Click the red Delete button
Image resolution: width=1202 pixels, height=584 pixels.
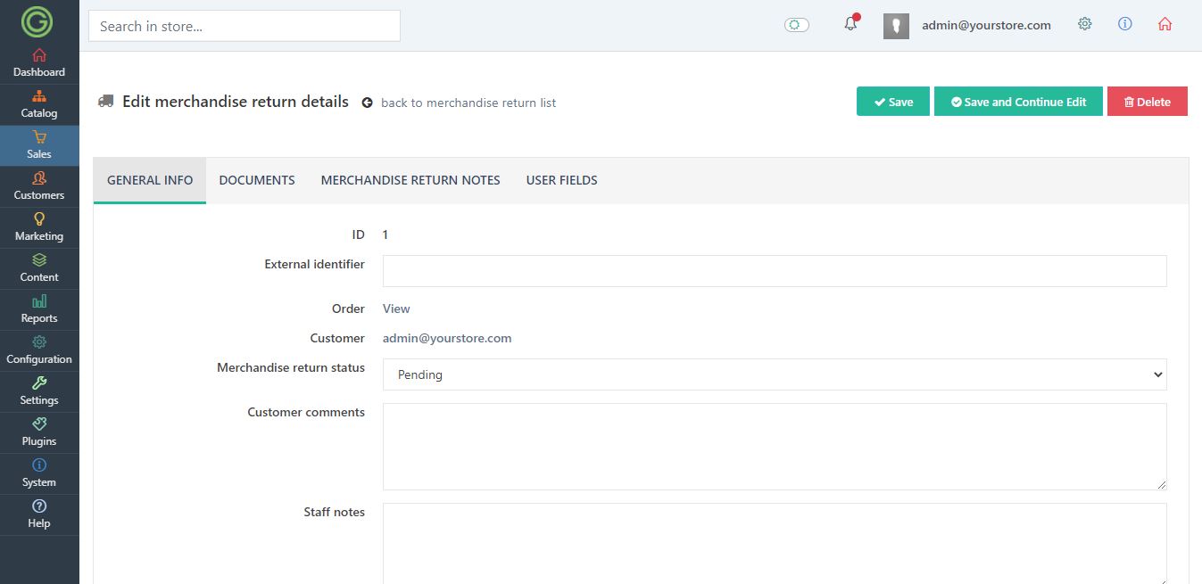tap(1148, 102)
